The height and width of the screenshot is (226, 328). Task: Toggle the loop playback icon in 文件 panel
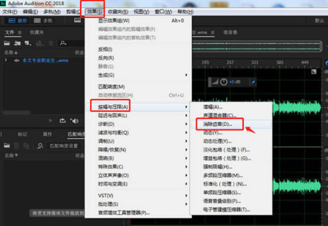click(x=63, y=121)
